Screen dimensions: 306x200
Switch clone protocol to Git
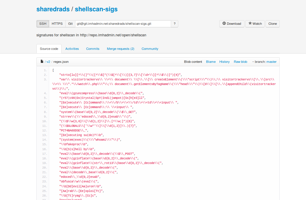(x=70, y=24)
